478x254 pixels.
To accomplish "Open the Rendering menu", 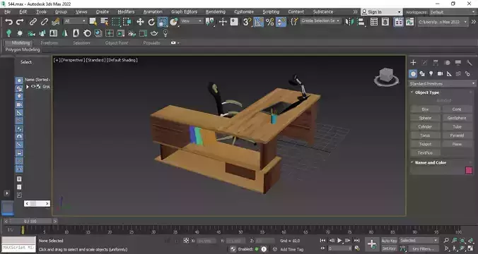I will 216,11.
